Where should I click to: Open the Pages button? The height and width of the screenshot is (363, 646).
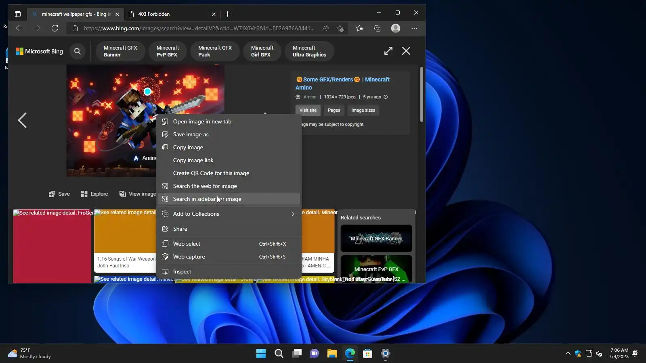(334, 110)
